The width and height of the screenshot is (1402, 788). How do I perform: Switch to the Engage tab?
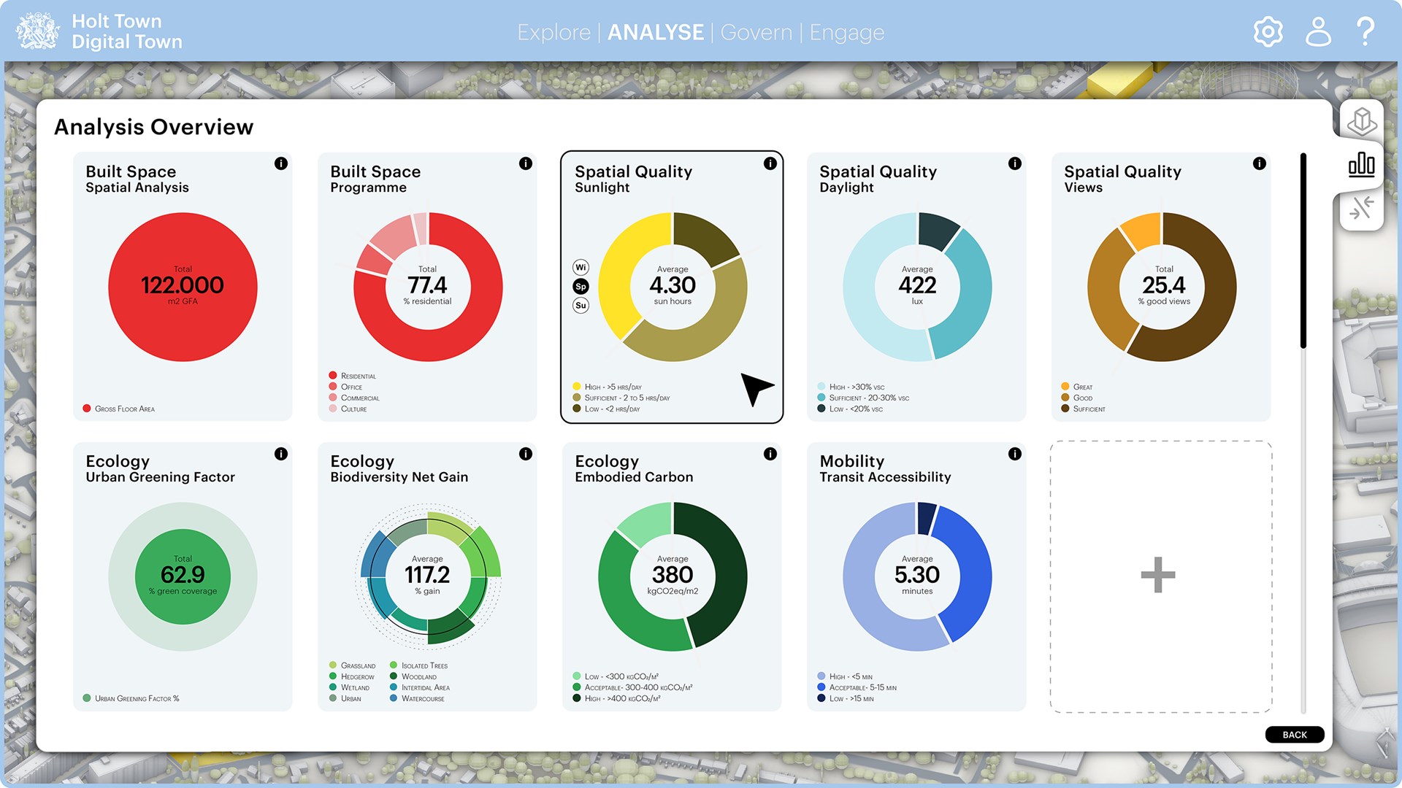pyautogui.click(x=846, y=33)
